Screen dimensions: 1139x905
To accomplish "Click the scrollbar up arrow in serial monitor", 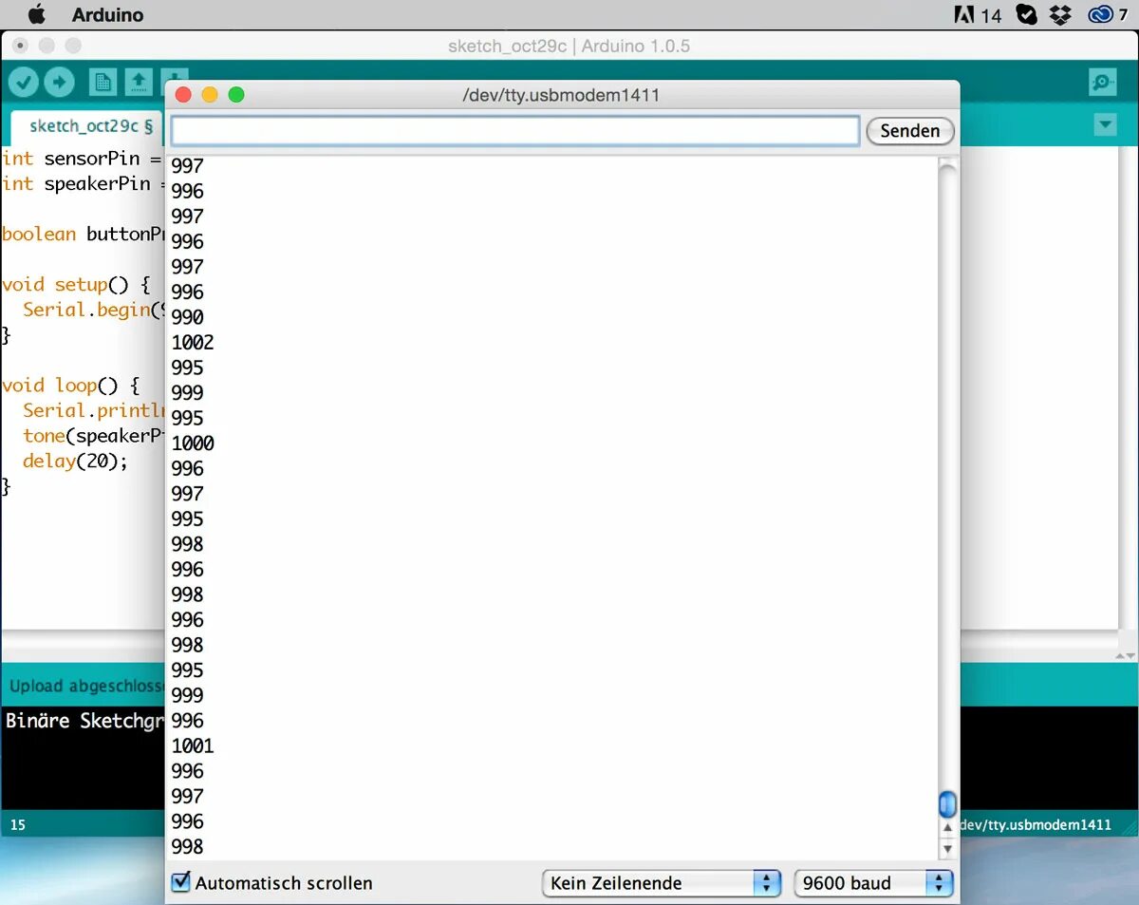I will coord(946,828).
